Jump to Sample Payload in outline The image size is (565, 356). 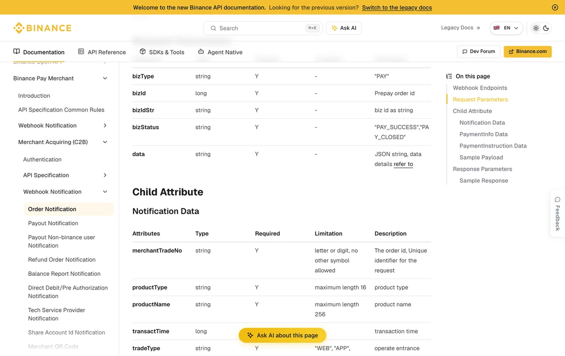(x=481, y=157)
